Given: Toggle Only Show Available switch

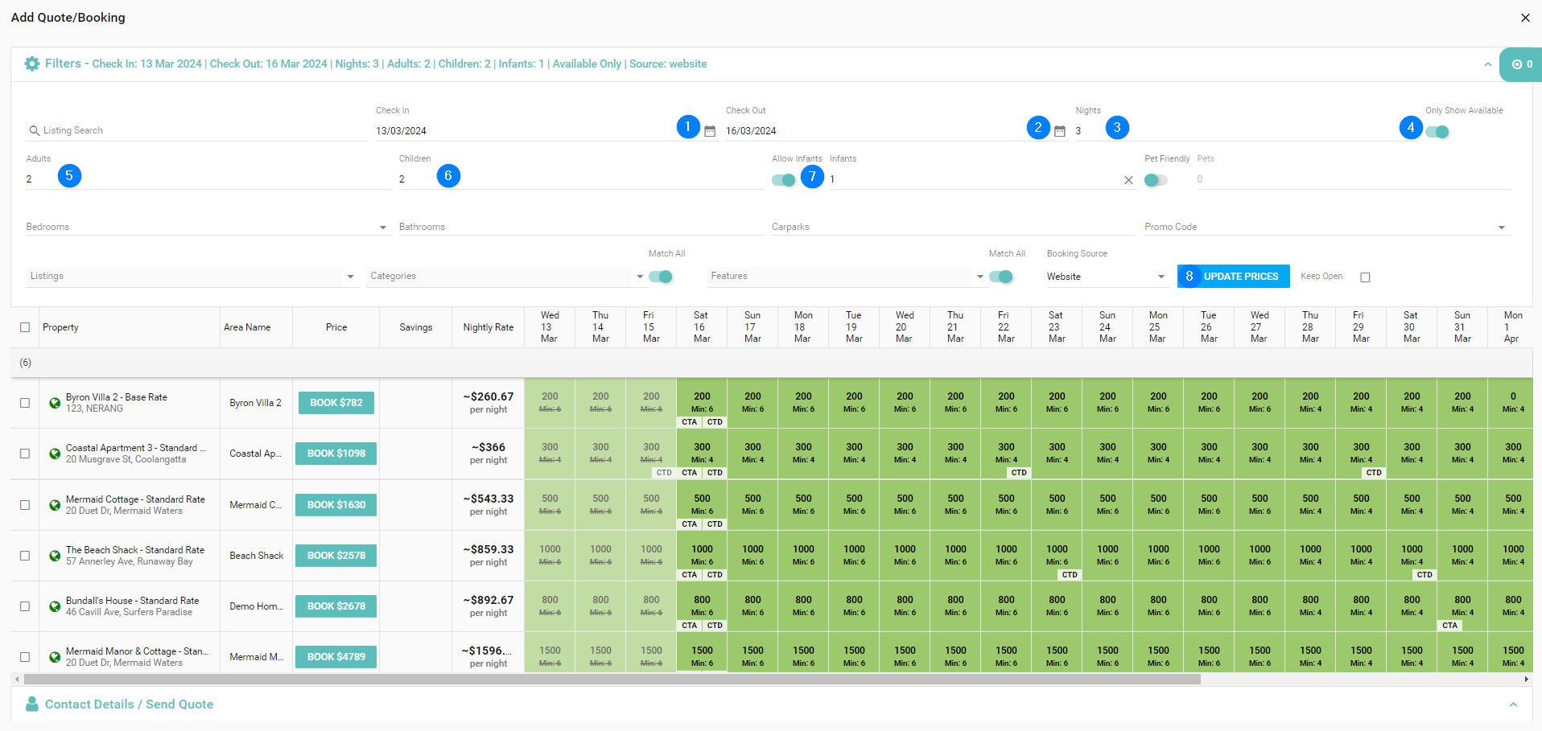Looking at the screenshot, I should pos(1437,132).
